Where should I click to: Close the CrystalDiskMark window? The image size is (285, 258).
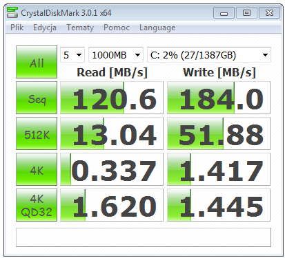[x=269, y=13]
